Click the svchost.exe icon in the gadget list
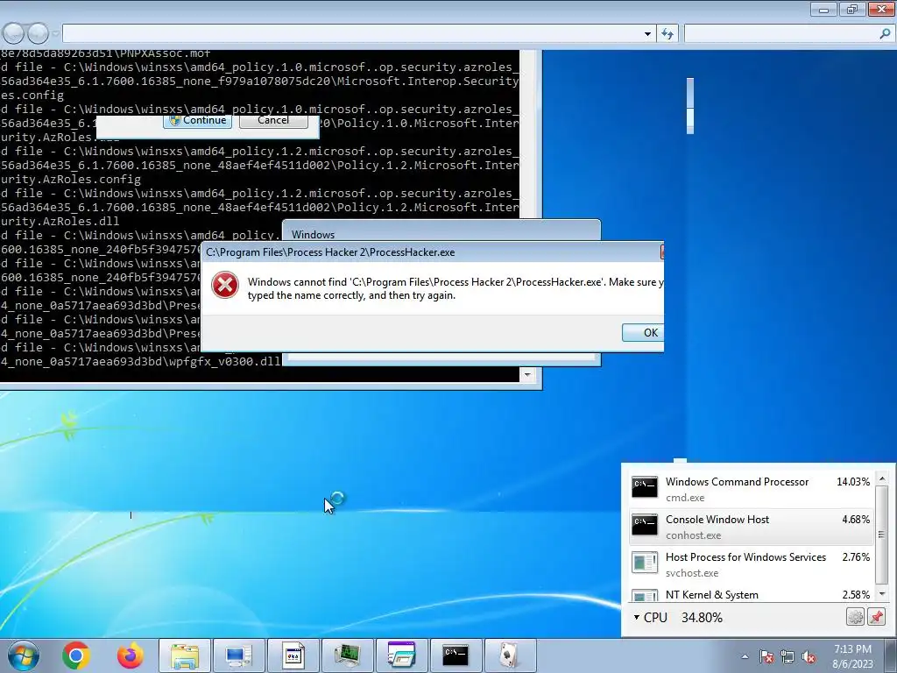This screenshot has width=897, height=673. pyautogui.click(x=645, y=563)
